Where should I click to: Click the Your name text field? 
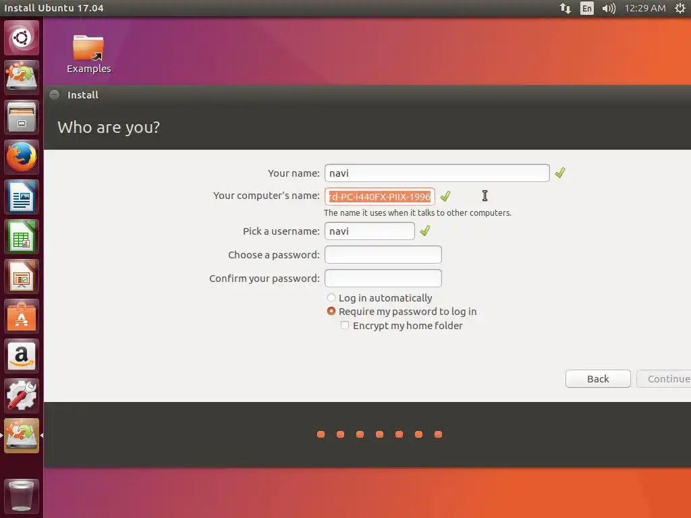(x=437, y=173)
